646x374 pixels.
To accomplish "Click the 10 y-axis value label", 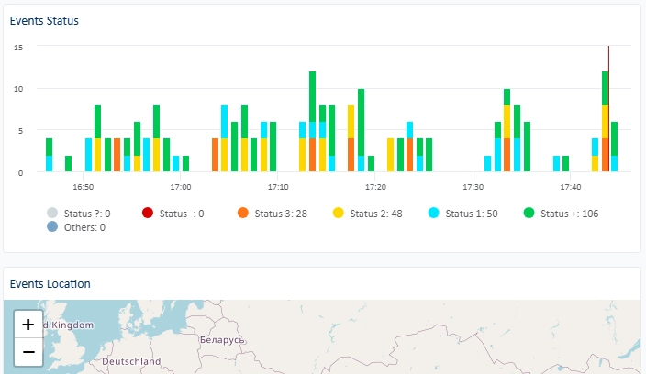I will pyautogui.click(x=18, y=89).
